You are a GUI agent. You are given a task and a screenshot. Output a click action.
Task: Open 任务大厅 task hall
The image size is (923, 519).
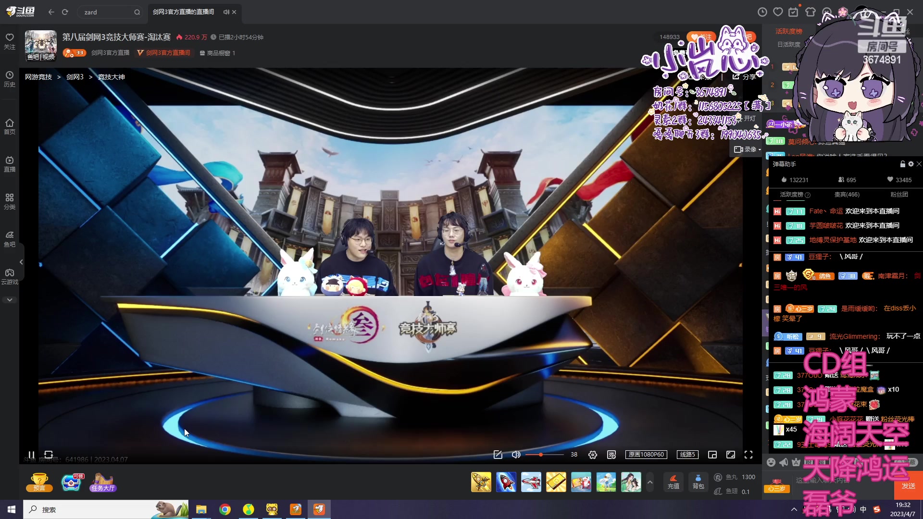click(103, 482)
